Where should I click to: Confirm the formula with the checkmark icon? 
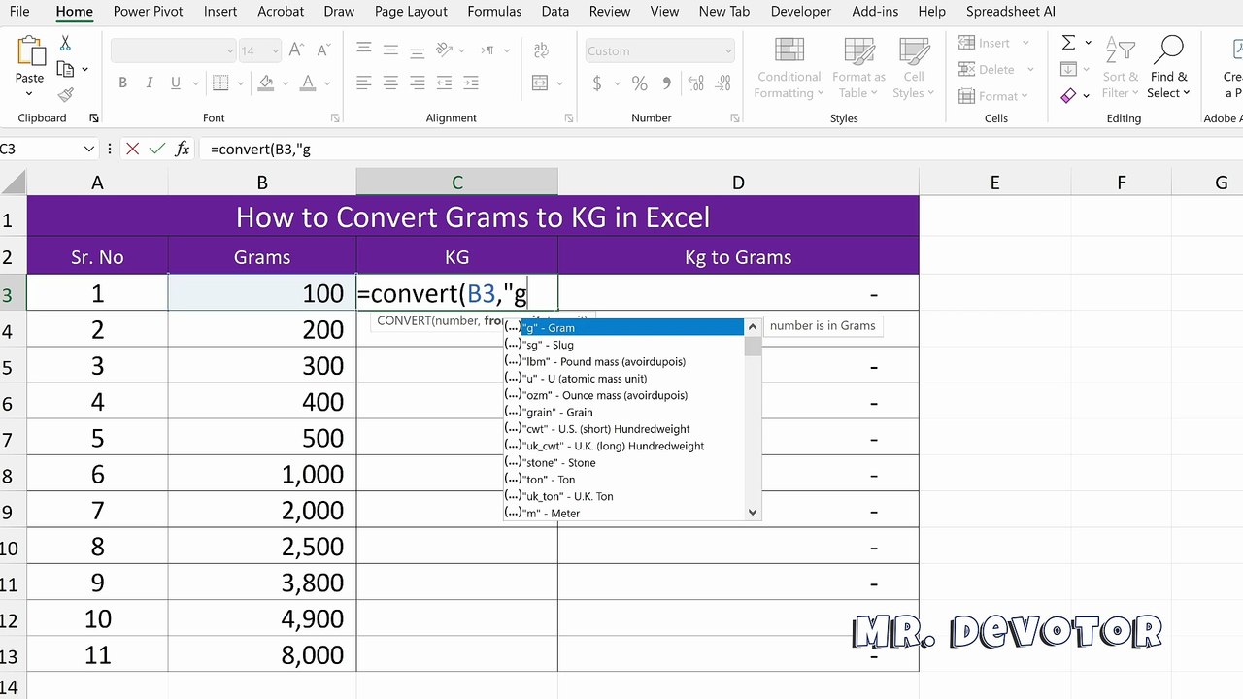156,149
